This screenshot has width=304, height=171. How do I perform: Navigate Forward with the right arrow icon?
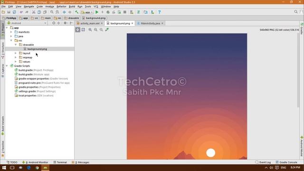point(70,12)
